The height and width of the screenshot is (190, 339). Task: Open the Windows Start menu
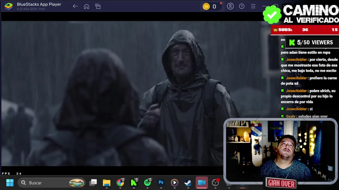tap(10, 183)
